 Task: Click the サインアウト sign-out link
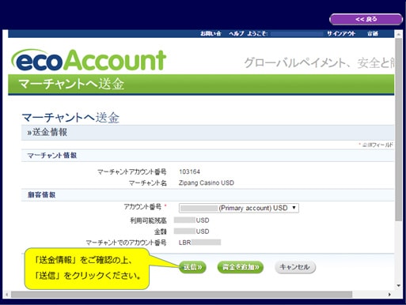click(341, 33)
